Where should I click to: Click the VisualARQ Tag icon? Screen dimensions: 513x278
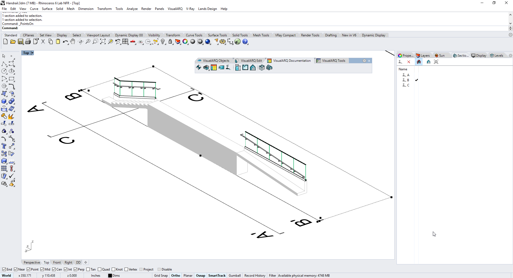[x=221, y=68]
